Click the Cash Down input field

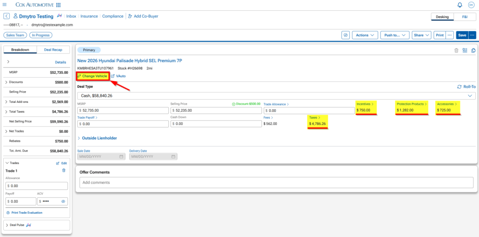pos(216,124)
